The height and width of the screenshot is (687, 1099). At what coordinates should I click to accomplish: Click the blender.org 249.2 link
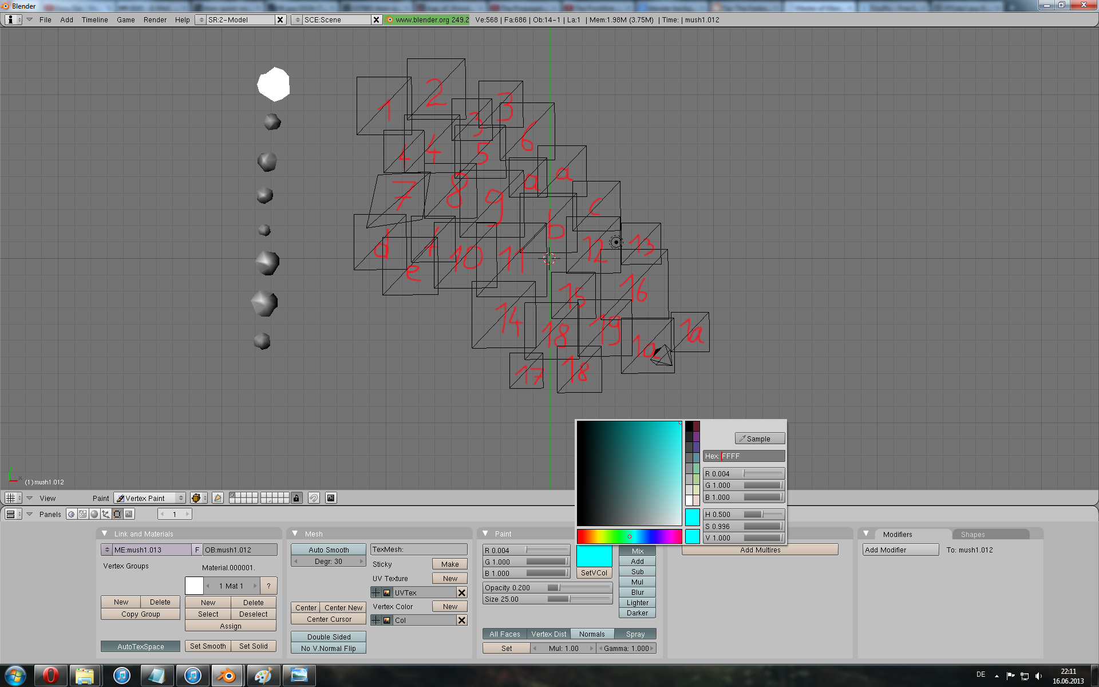[427, 19]
